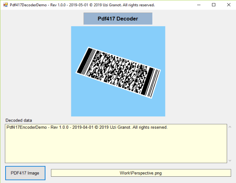Click the PDF417 Image button
236x183 pixels.
pyautogui.click(x=25, y=173)
